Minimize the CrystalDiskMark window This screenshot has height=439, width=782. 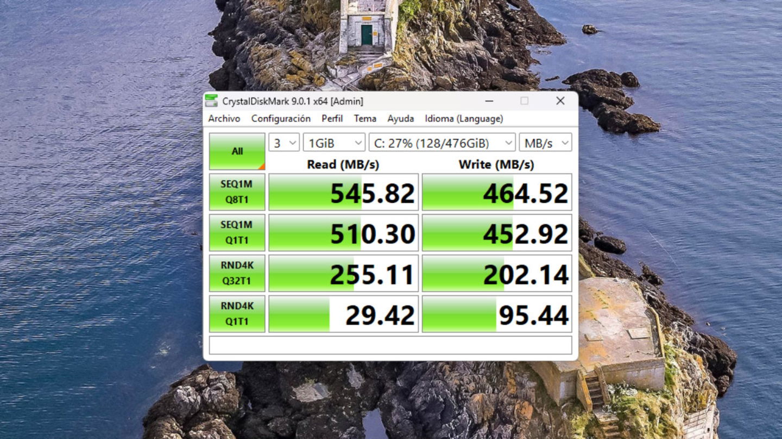click(489, 101)
